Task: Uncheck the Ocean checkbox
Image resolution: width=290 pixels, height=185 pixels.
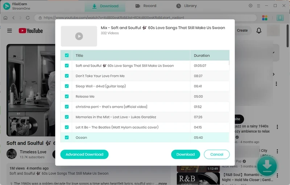Action: [x=67, y=137]
